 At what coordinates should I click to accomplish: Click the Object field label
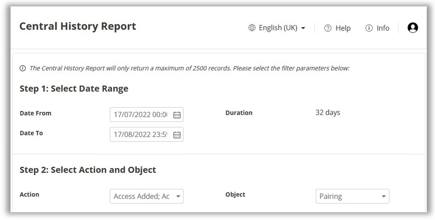pyautogui.click(x=235, y=194)
